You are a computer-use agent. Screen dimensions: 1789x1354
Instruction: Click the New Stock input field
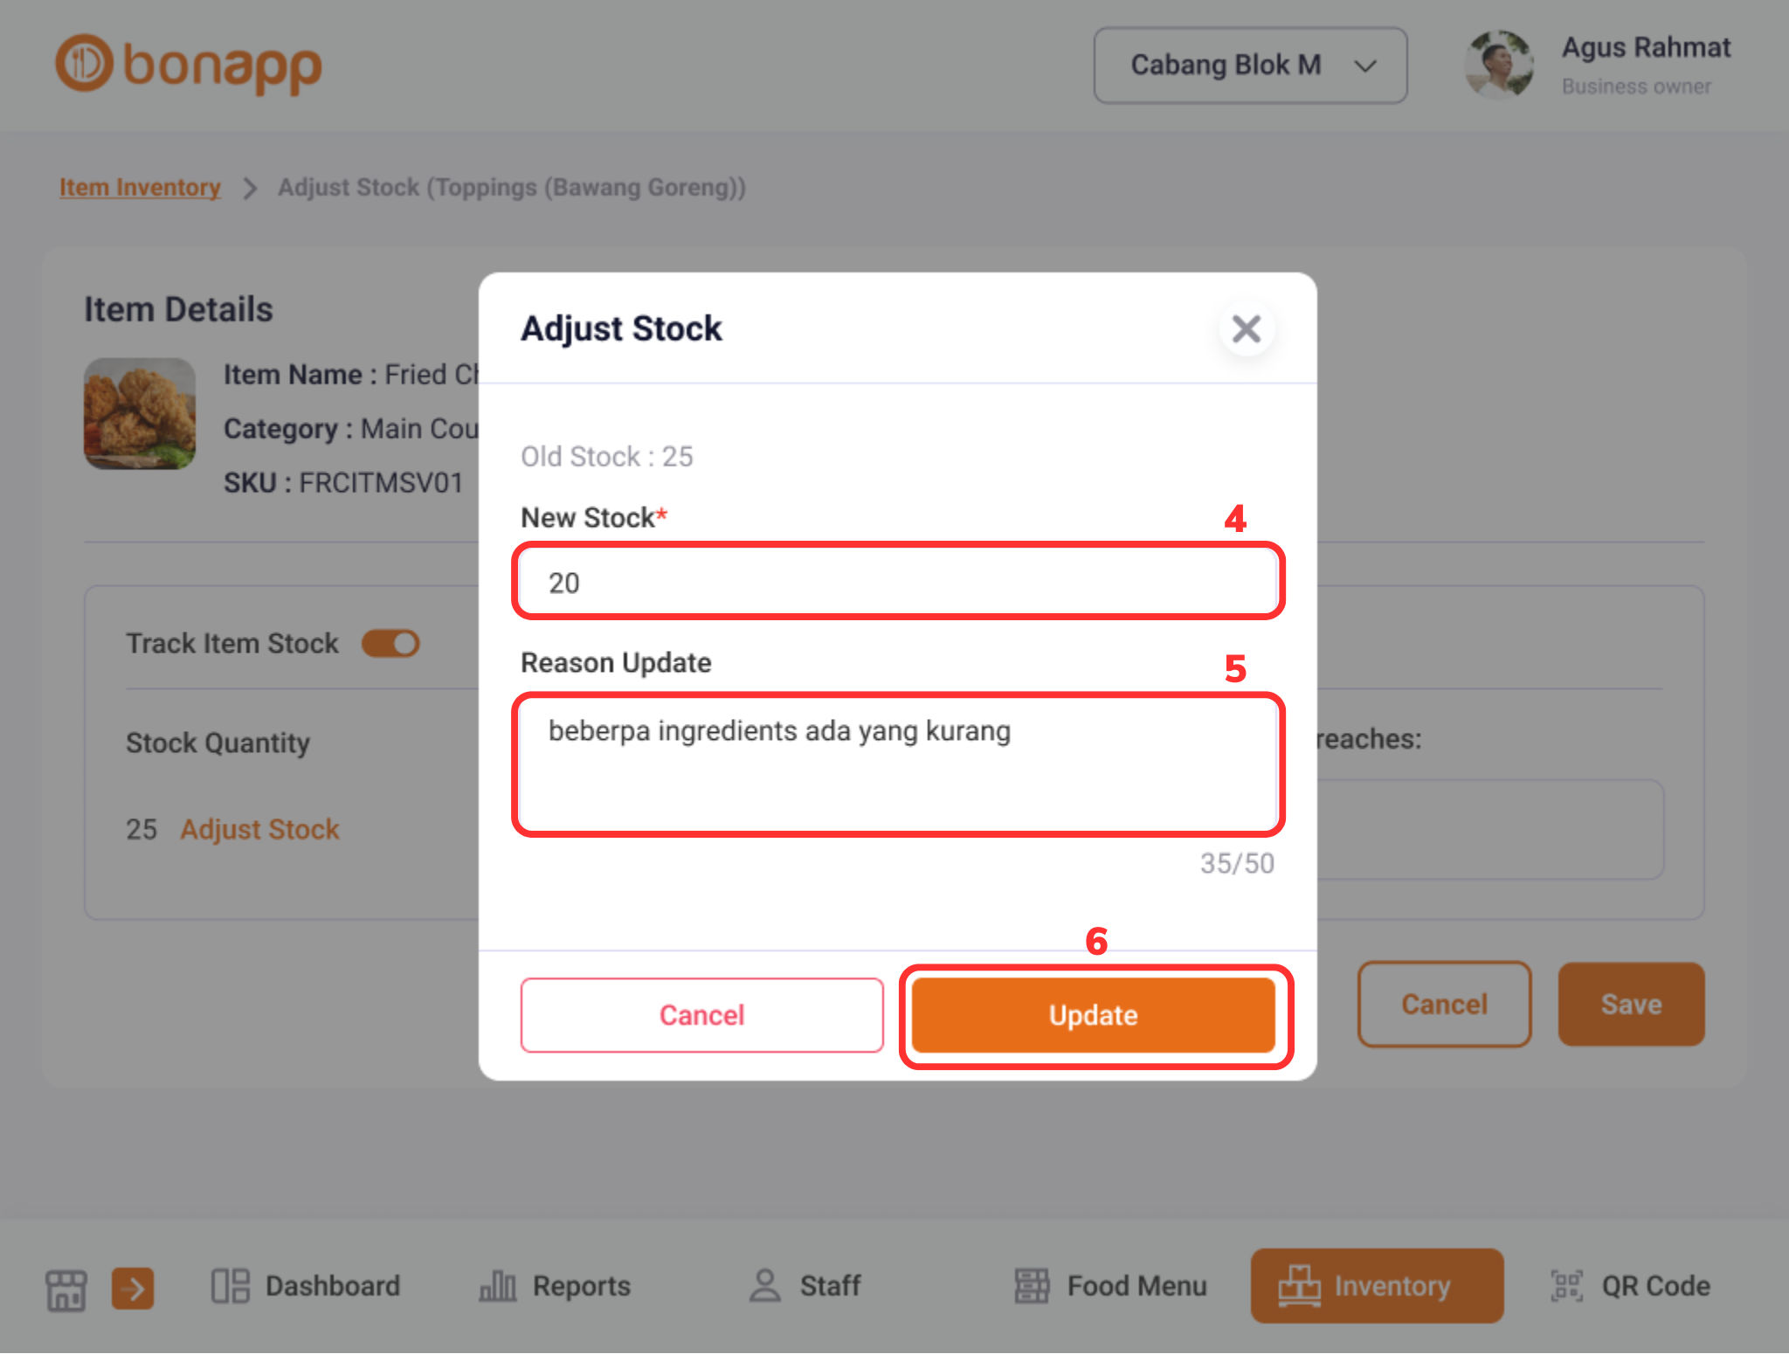898,582
